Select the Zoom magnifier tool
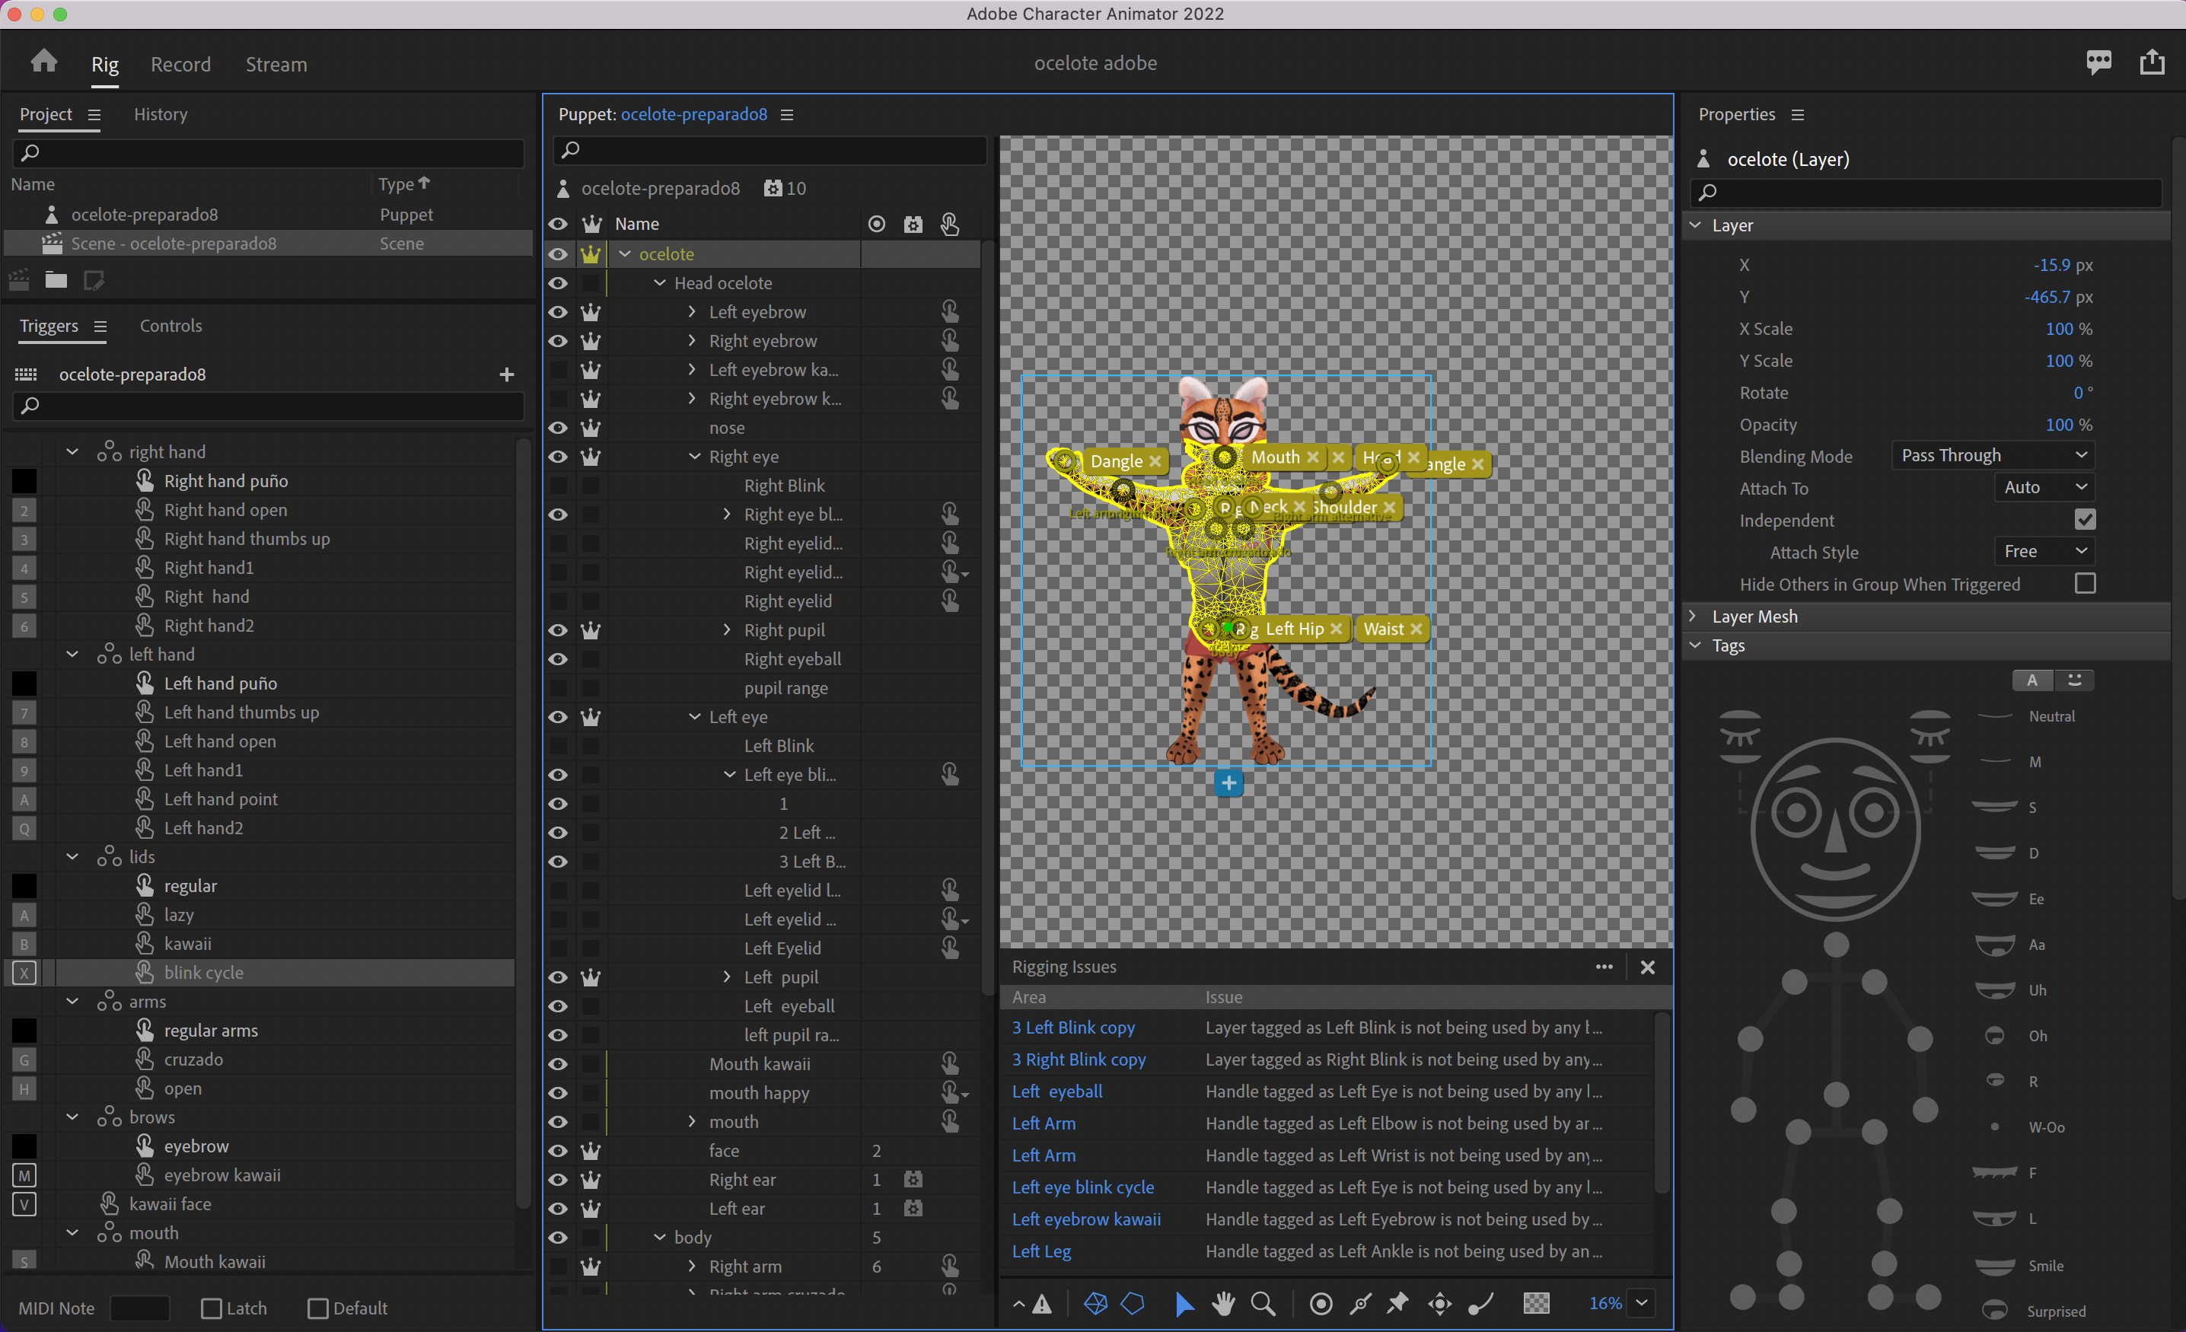The width and height of the screenshot is (2186, 1332). 1263,1304
